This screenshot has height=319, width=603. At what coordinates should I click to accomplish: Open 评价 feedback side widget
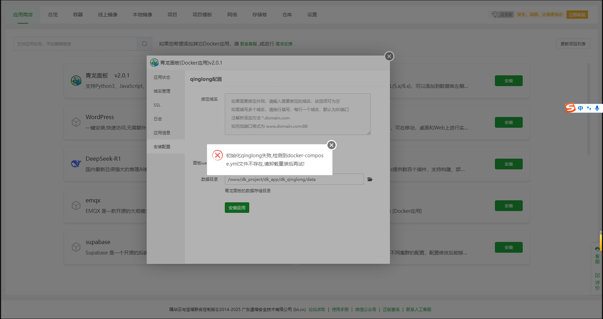pos(597,282)
